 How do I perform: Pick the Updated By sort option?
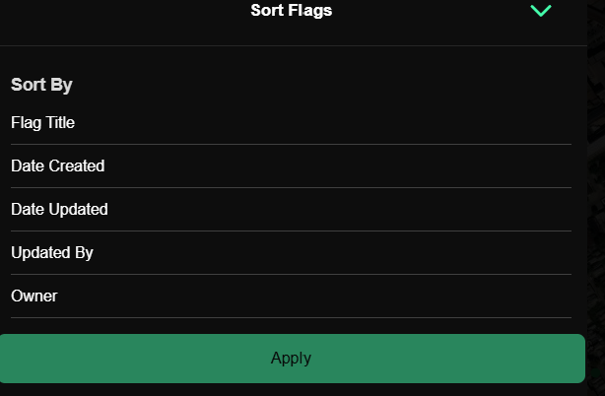click(291, 253)
